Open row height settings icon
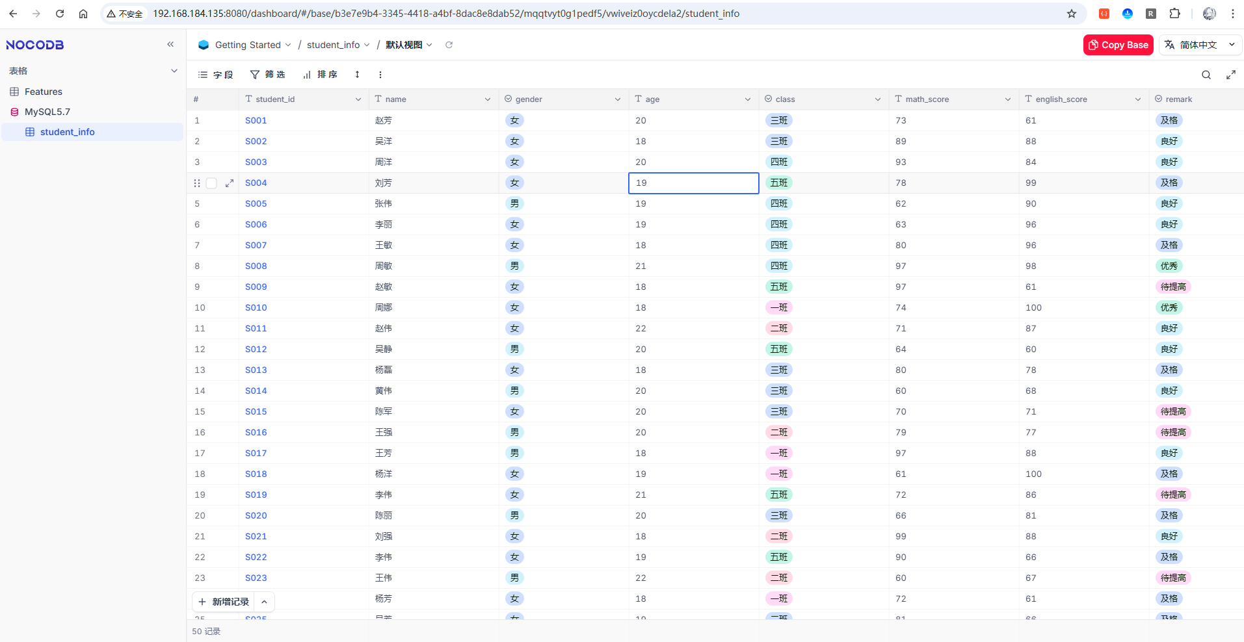The height and width of the screenshot is (642, 1244). [357, 75]
